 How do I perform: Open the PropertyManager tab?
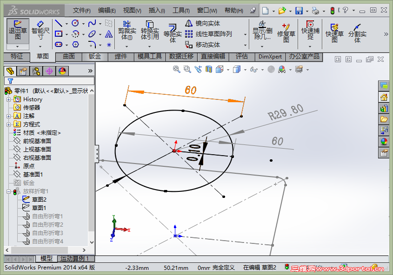(23, 72)
